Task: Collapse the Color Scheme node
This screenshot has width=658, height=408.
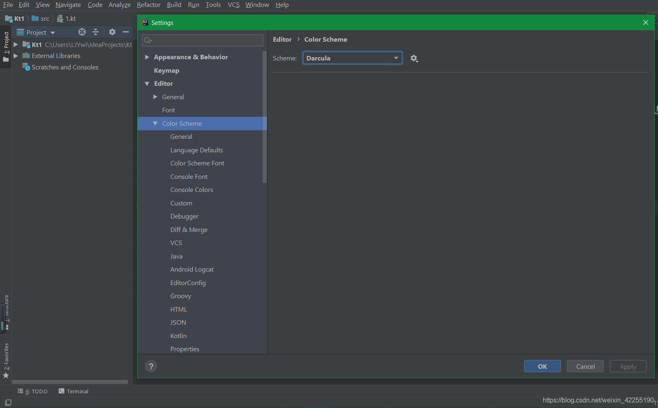Action: (155, 123)
